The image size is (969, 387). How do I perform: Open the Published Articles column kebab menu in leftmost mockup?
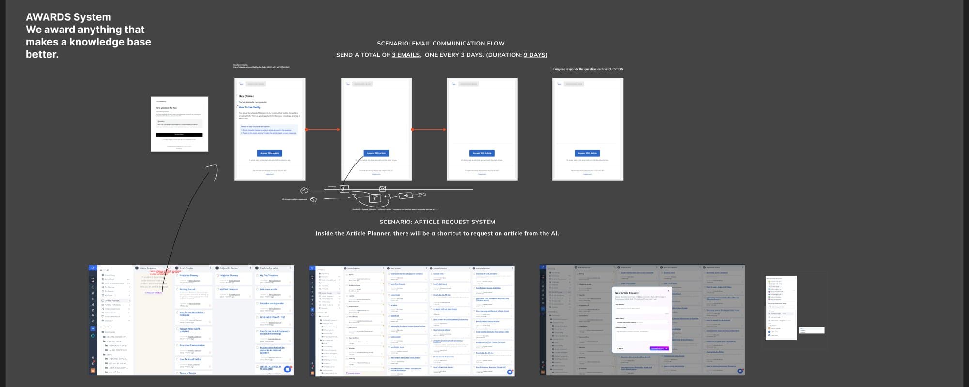pos(291,268)
